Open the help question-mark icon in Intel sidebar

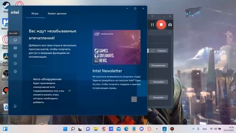coord(15,64)
